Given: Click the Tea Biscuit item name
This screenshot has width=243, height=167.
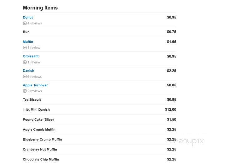Looking at the screenshot, I should pos(32,100).
